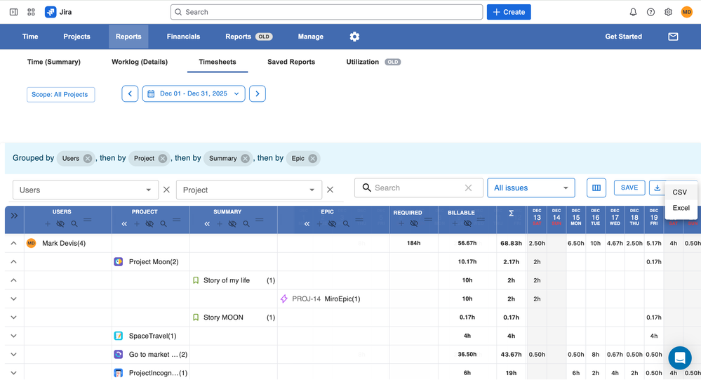Viewport: 701px width, 380px height.
Task: Open the Jira app switcher grid icon
Action: 31,12
